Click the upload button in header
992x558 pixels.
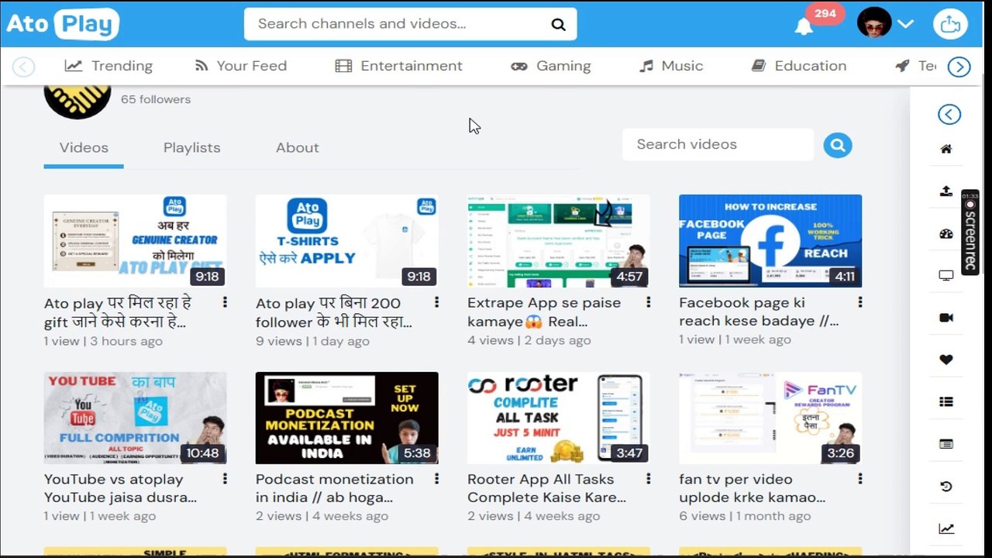(949, 24)
